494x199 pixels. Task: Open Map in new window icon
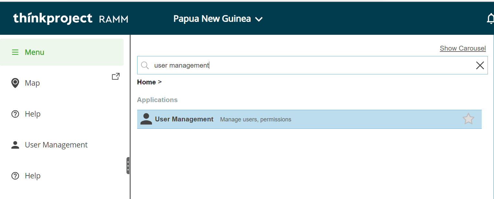115,76
